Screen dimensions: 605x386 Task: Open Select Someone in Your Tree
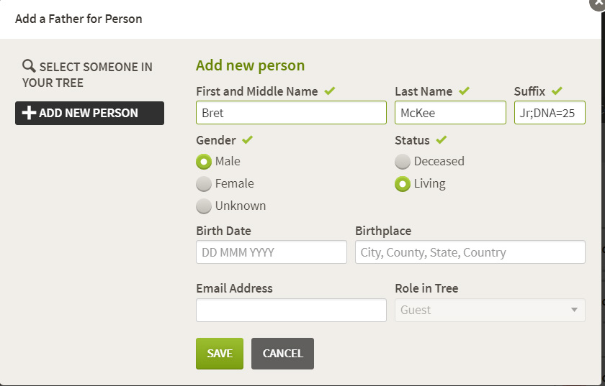[x=88, y=74]
